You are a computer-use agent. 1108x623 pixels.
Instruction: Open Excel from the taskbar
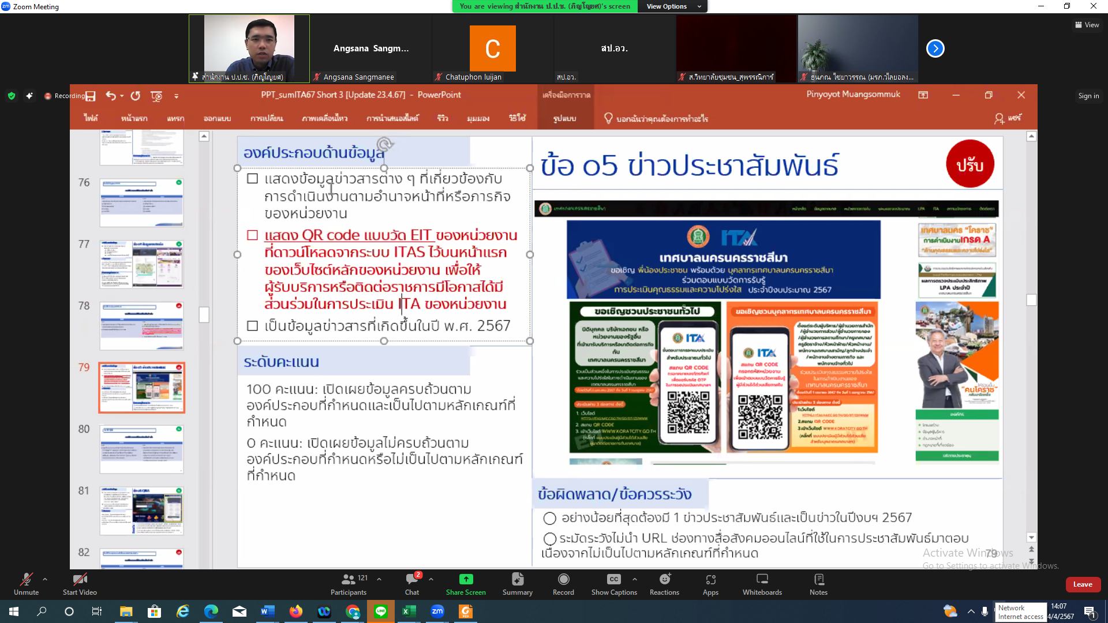409,611
